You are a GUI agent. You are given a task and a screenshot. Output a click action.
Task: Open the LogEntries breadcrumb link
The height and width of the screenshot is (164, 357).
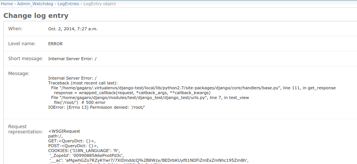click(x=68, y=4)
